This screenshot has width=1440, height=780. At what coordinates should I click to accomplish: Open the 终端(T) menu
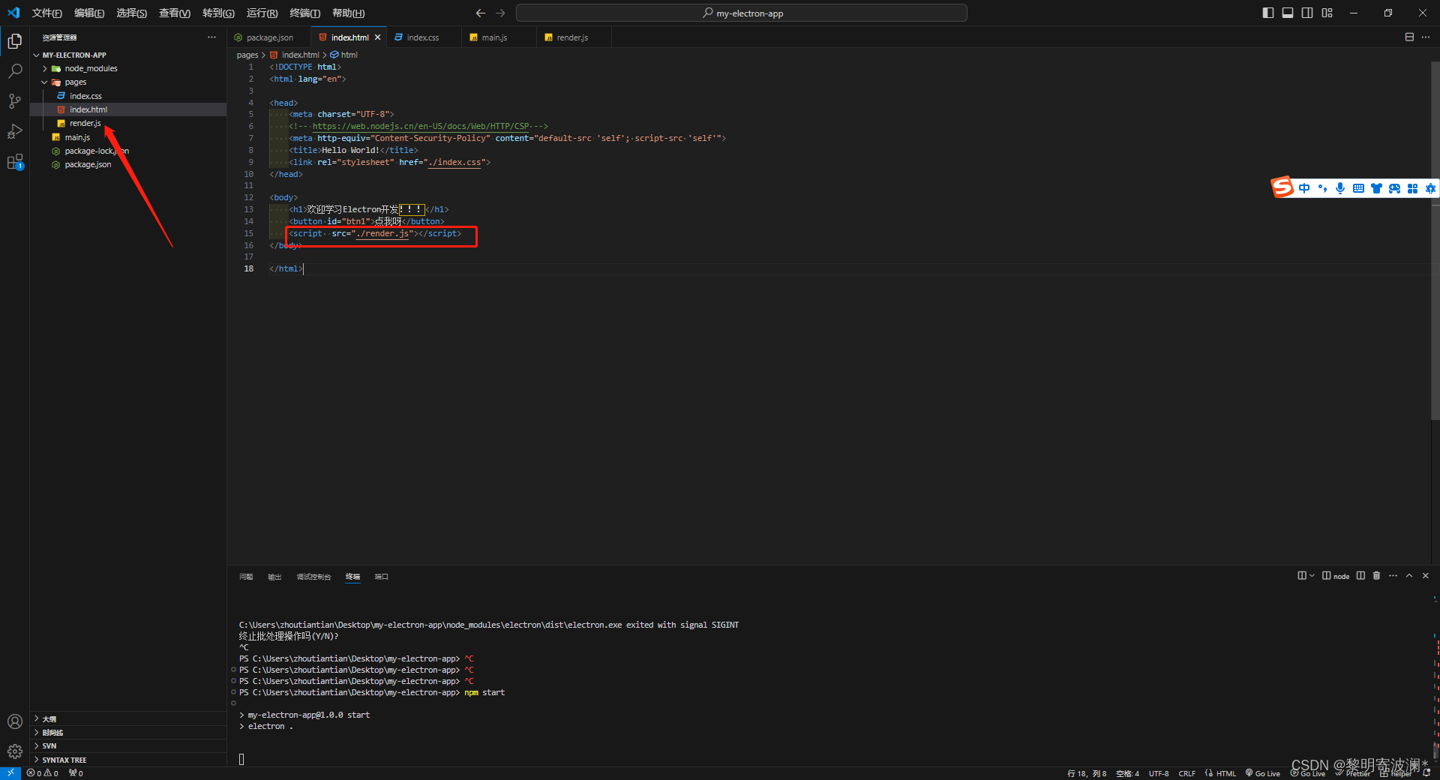[304, 13]
